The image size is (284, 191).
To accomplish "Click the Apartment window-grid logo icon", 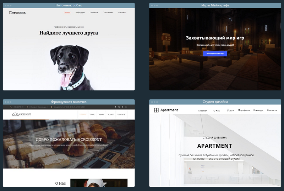I will (x=156, y=110).
